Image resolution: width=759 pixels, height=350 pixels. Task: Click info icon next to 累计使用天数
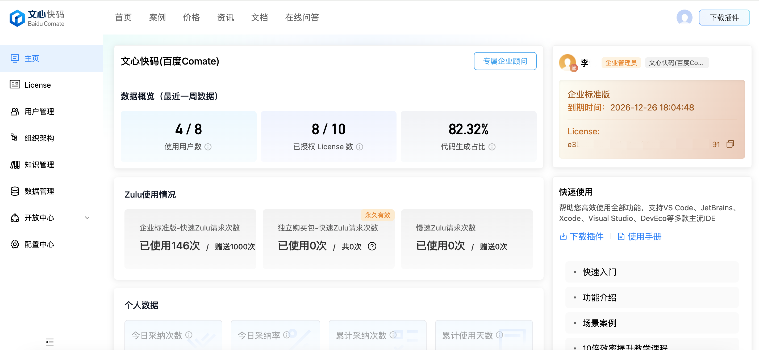(499, 335)
